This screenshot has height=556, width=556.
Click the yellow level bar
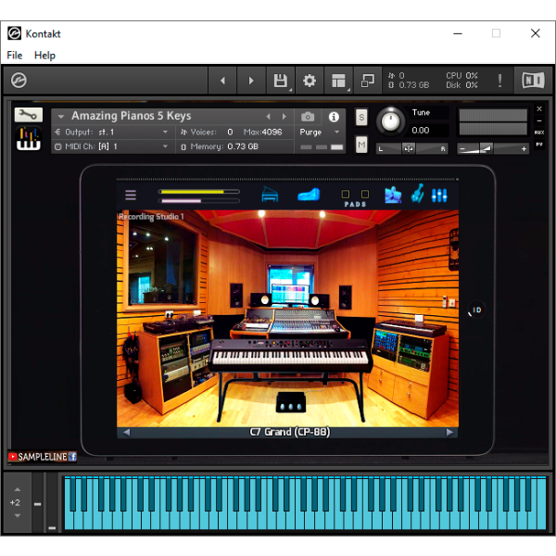[198, 192]
